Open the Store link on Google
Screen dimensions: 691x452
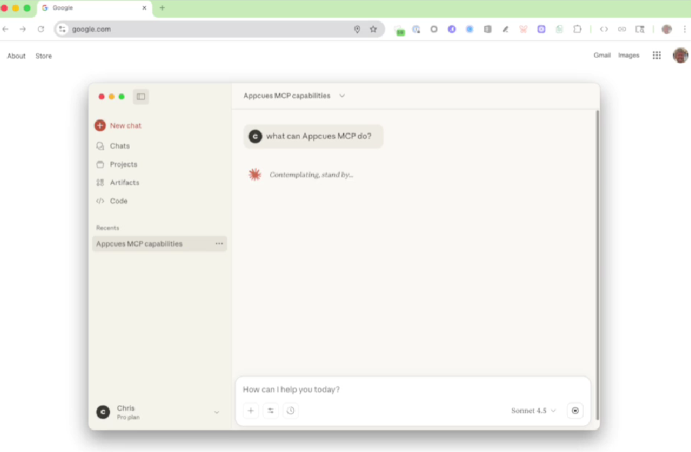tap(44, 56)
